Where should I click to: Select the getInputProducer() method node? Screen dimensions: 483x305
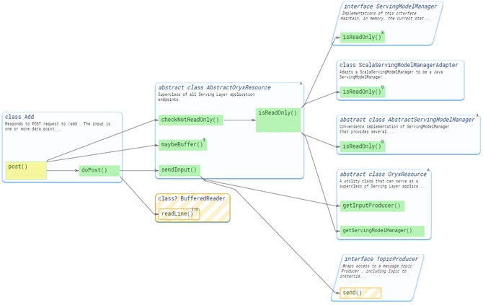(x=372, y=205)
